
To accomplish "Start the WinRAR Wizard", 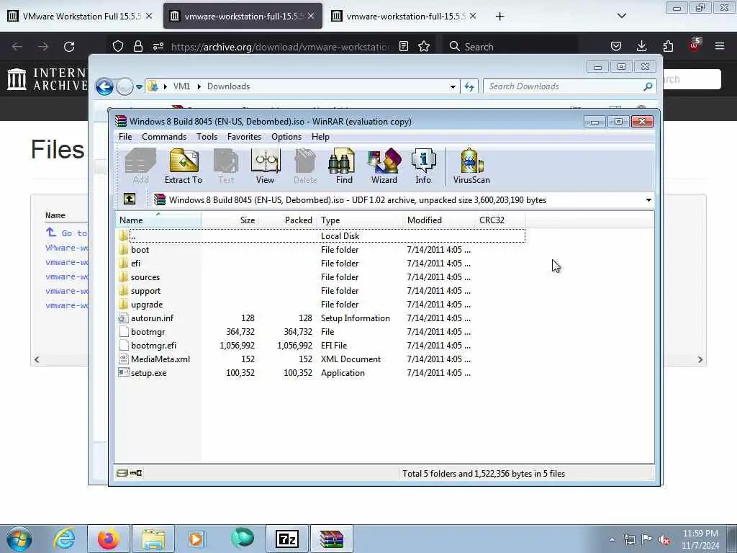I will [384, 166].
